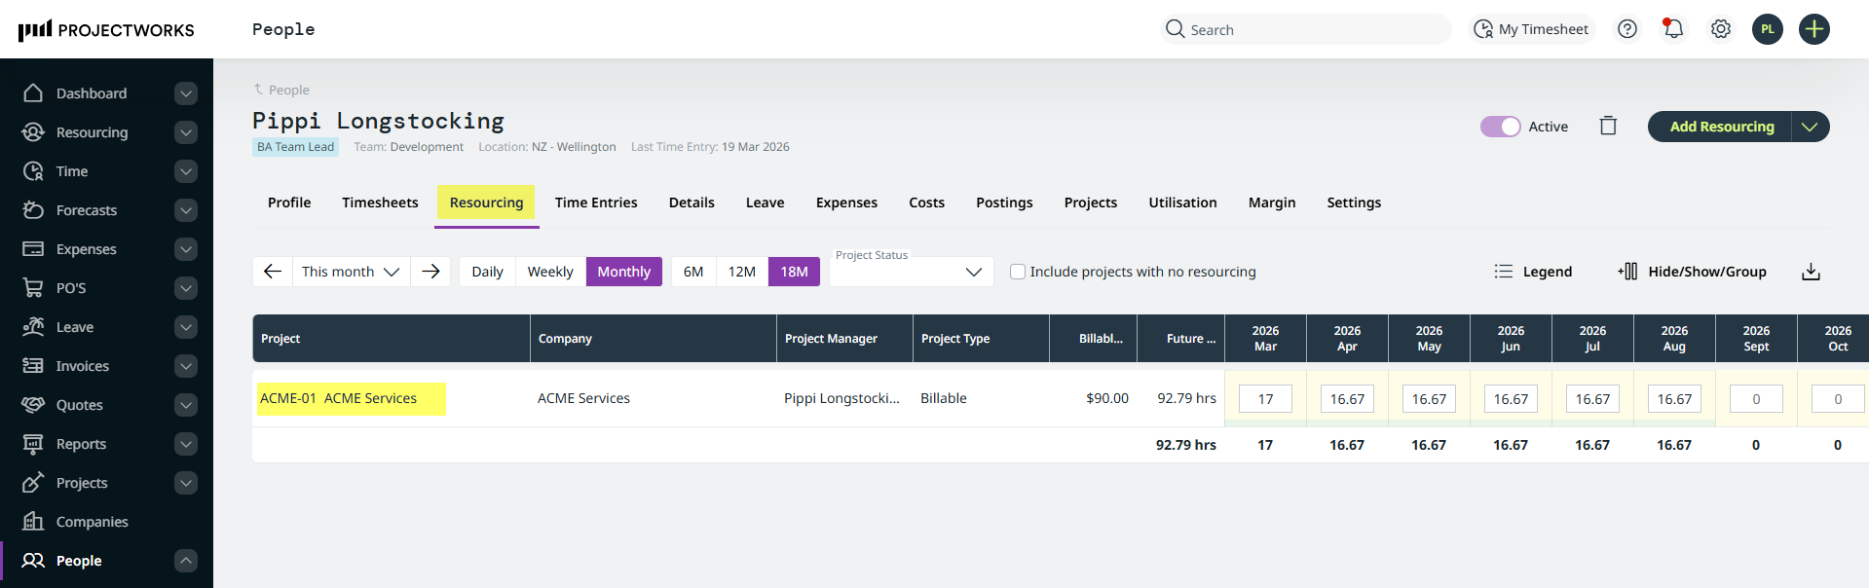The height and width of the screenshot is (588, 1869).
Task: Open the Time sidebar icon
Action: 33,171
